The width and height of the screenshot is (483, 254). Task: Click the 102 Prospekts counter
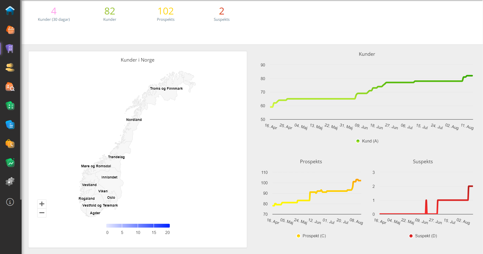tap(165, 14)
